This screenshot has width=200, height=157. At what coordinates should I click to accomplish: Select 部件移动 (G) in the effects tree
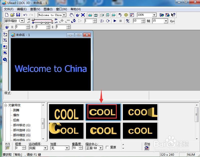coord(22,125)
